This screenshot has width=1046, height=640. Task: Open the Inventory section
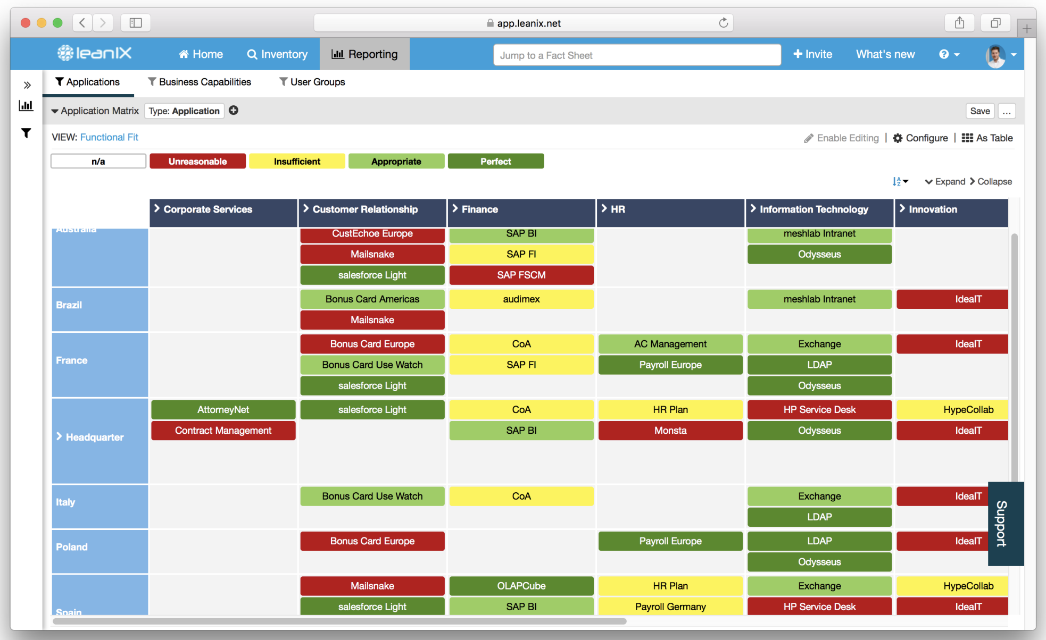[x=277, y=54]
